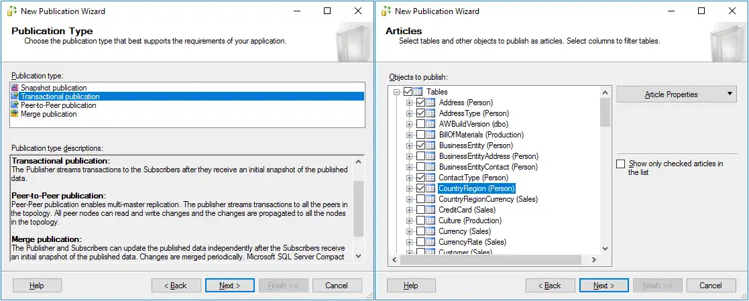749x301 pixels.
Task: Enable Show only checked articles in the list
Action: click(x=620, y=164)
